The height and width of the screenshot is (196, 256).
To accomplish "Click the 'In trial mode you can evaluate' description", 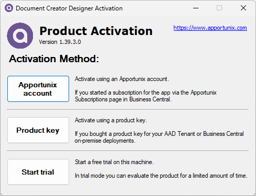I will pos(161,176).
